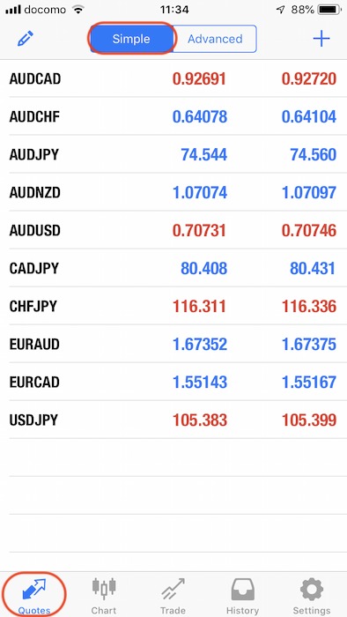Tap the battery indicator in status bar
Image resolution: width=347 pixels, height=617 pixels.
[x=329, y=10]
